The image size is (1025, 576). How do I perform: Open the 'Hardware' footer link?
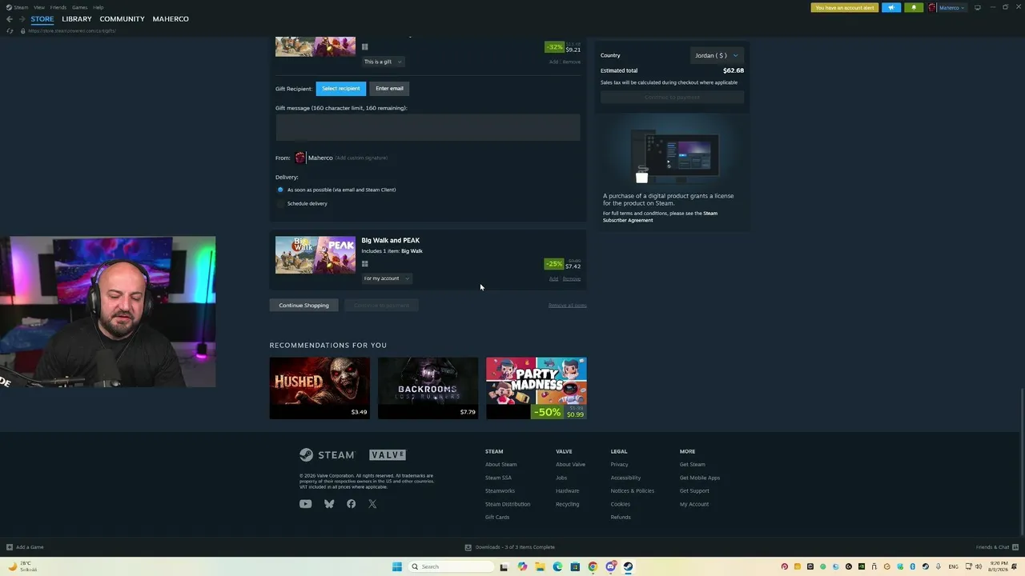[x=567, y=491]
